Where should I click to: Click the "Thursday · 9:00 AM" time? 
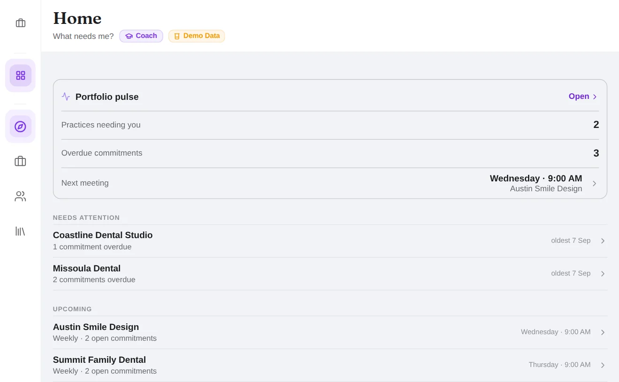coord(559,365)
